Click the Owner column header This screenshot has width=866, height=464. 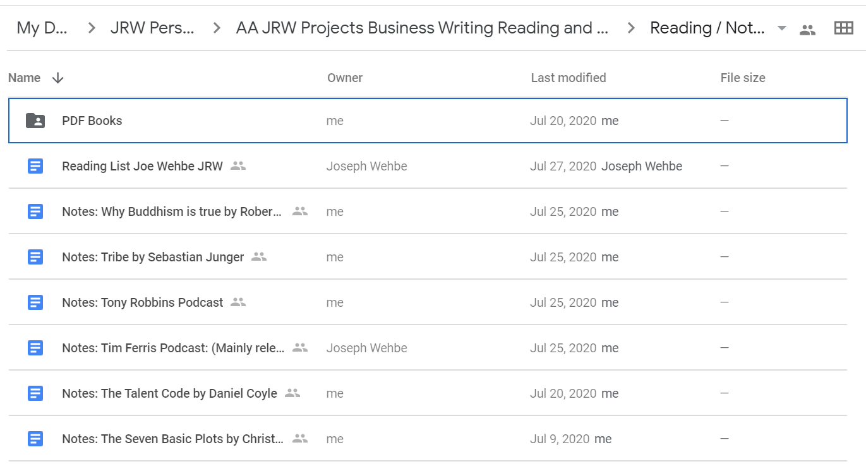[344, 78]
